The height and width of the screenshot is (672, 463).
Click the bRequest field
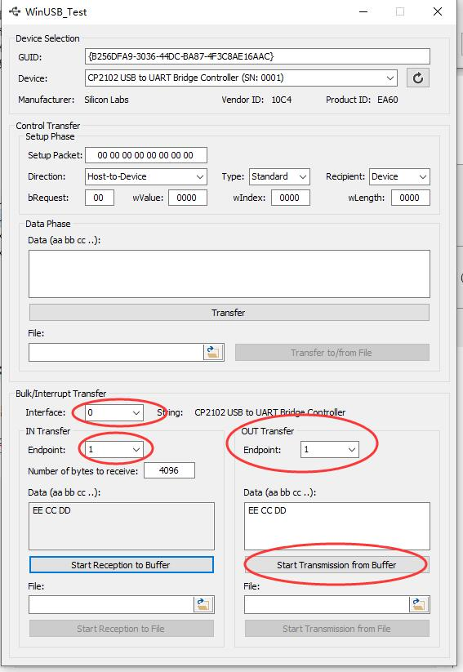[x=100, y=198]
